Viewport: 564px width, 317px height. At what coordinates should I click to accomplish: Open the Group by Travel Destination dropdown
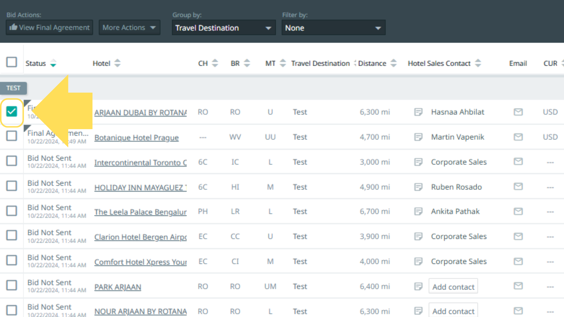tap(224, 28)
